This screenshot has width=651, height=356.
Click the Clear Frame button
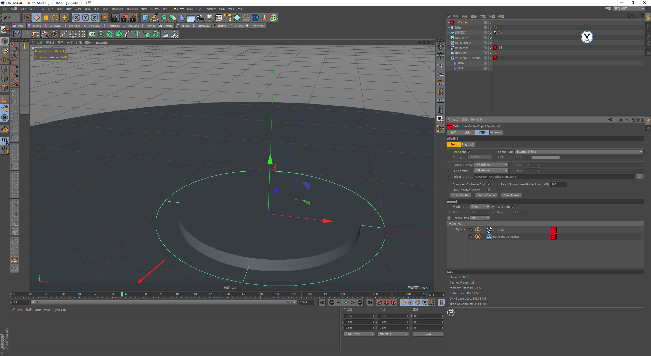pyautogui.click(x=511, y=195)
